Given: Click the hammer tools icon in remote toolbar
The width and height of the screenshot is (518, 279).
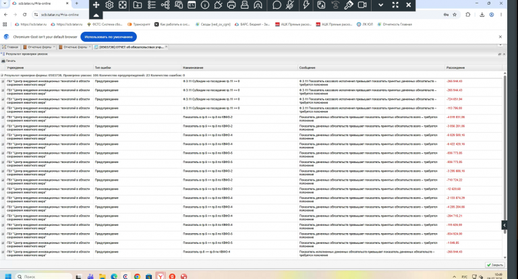Looking at the screenshot, I should click(349, 5).
